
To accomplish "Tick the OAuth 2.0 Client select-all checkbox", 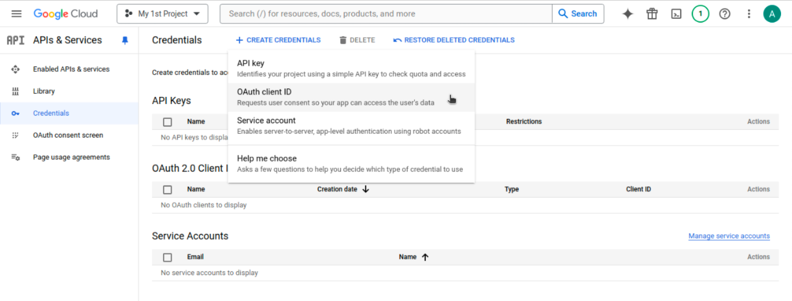I will point(168,189).
